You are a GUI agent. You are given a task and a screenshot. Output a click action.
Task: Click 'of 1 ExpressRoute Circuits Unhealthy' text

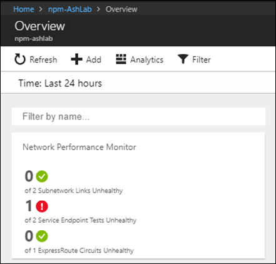pos(79,250)
